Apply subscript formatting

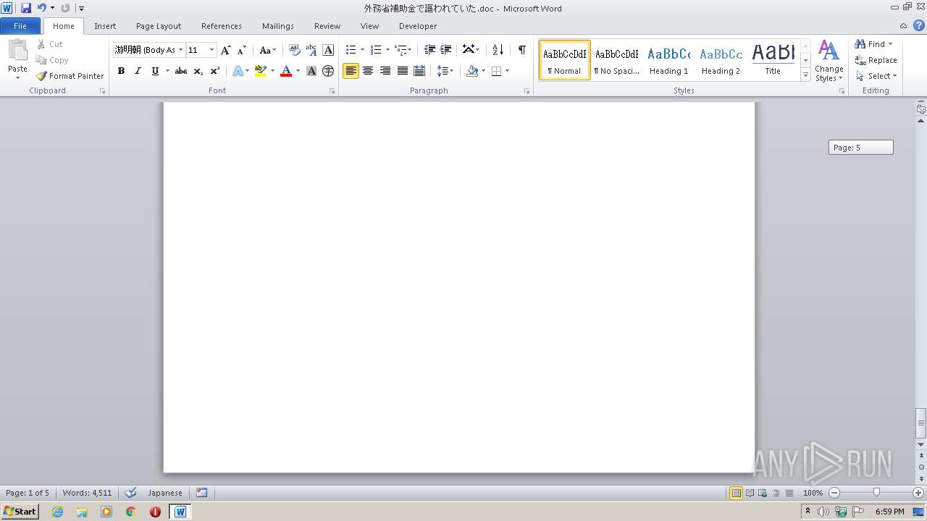(198, 71)
